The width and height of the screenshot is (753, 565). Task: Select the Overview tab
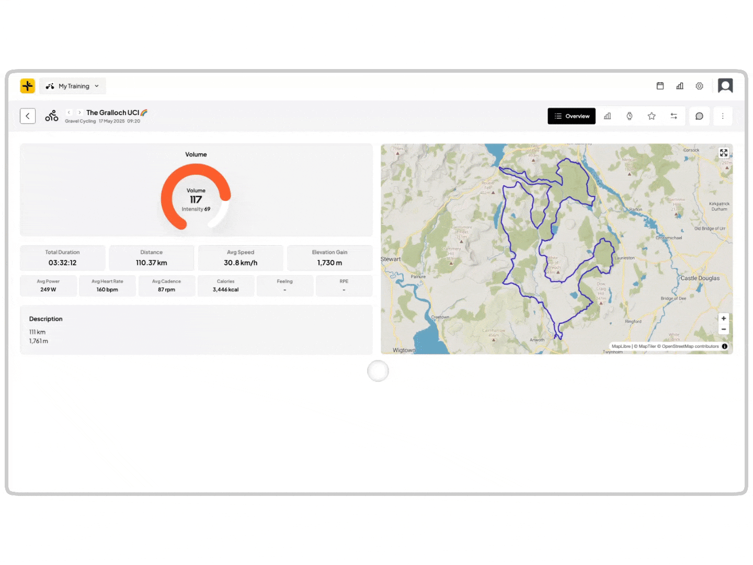[x=572, y=116]
